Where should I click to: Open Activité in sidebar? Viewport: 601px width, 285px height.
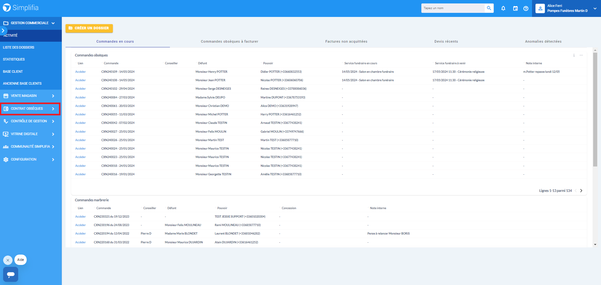coord(31,35)
